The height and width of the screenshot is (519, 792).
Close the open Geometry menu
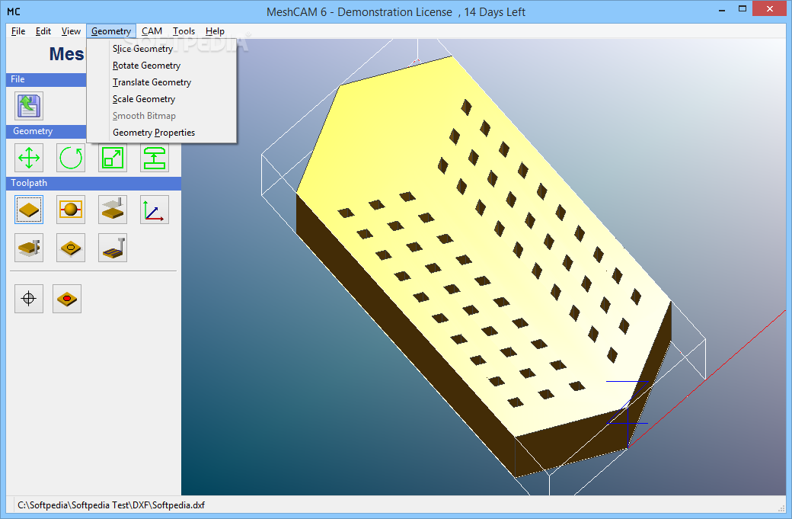coord(111,31)
